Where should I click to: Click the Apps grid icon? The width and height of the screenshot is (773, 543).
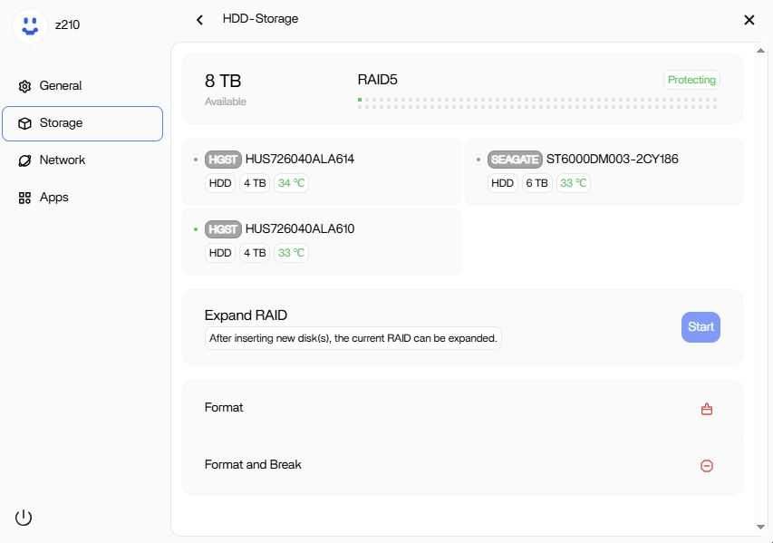coord(24,198)
